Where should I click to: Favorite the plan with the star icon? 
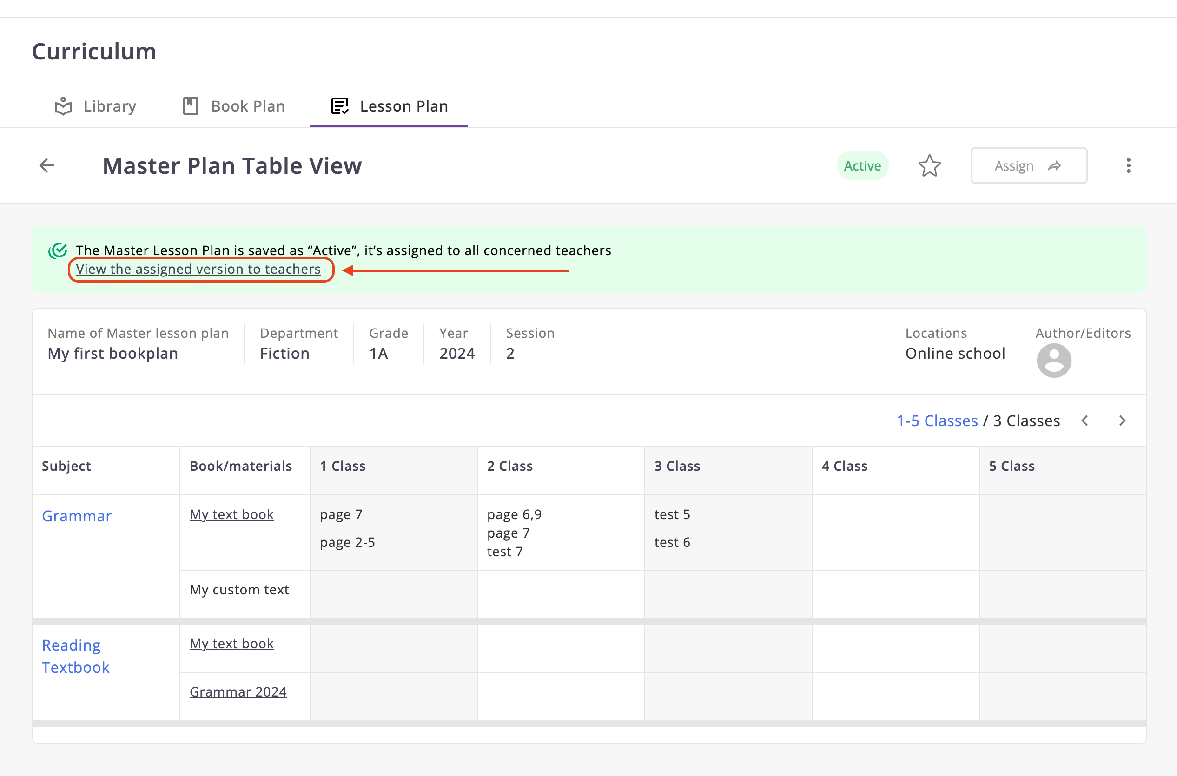point(929,166)
